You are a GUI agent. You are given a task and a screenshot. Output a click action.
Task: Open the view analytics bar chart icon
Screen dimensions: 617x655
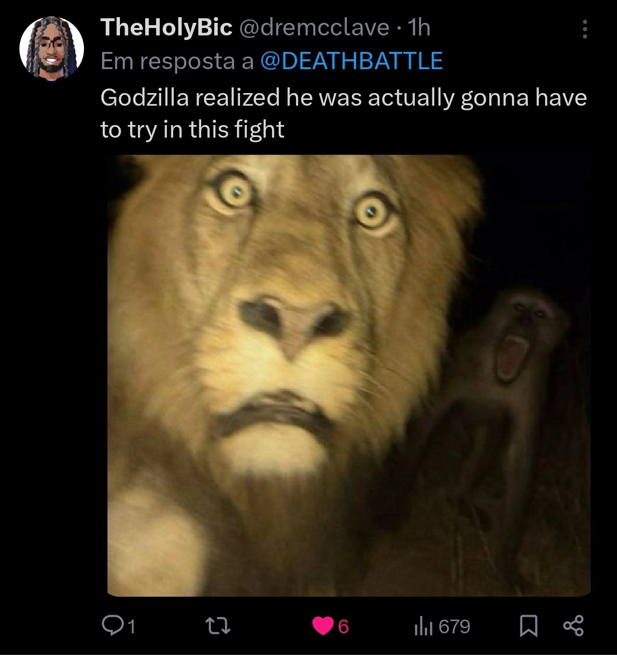click(423, 626)
